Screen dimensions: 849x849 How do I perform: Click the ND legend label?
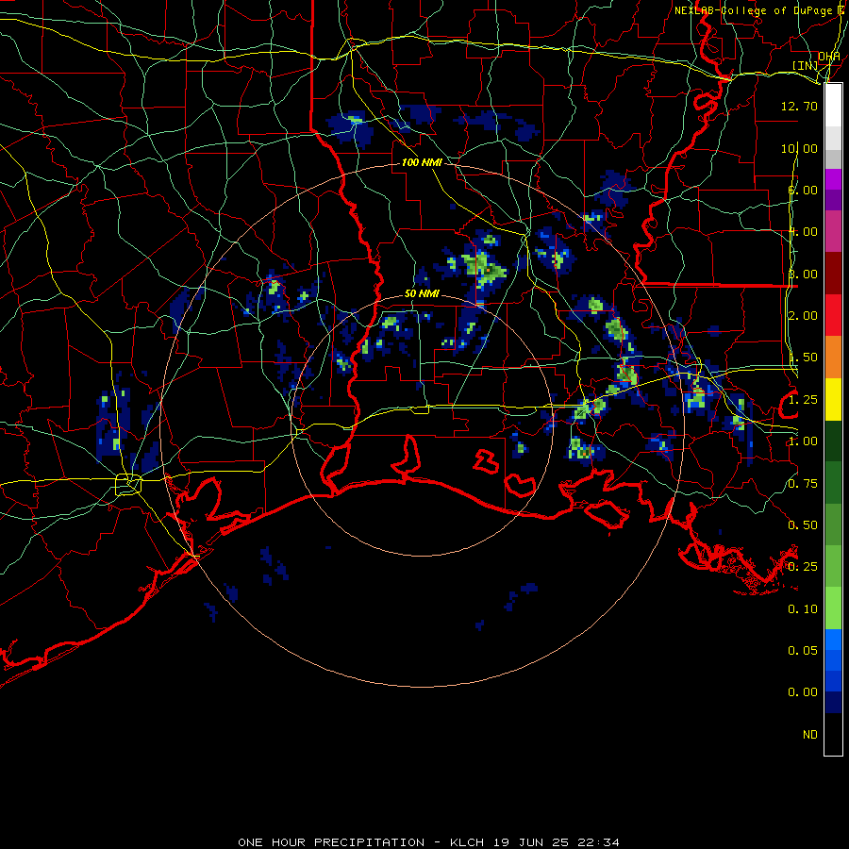[810, 735]
